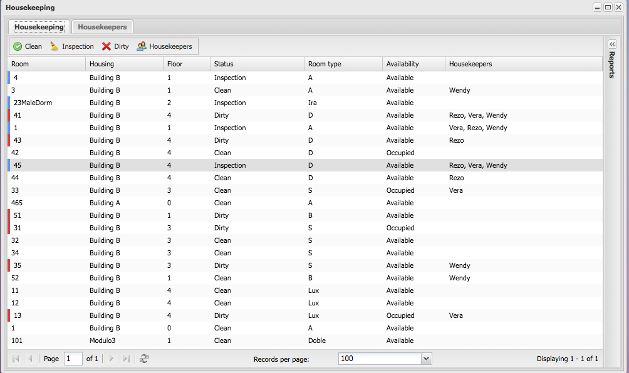629x373 pixels.
Task: Select room 23MaleDorm row
Action: 305,103
